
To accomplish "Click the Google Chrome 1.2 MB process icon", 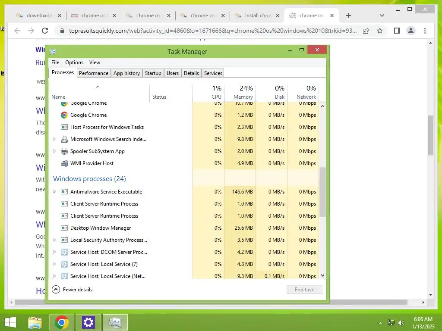I will coord(64,115).
